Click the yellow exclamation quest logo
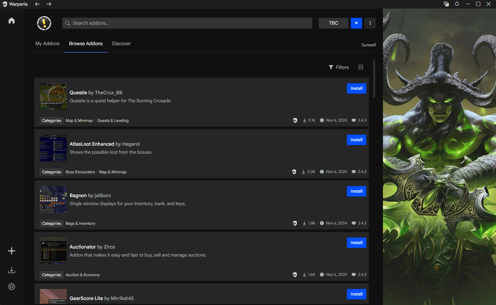The width and height of the screenshot is (496, 305). tap(44, 23)
